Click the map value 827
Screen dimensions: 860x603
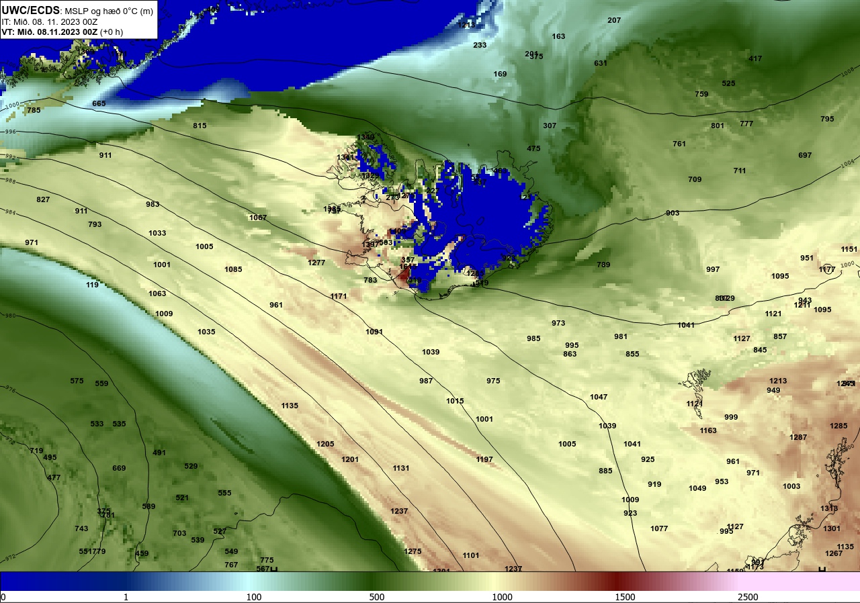pos(43,199)
